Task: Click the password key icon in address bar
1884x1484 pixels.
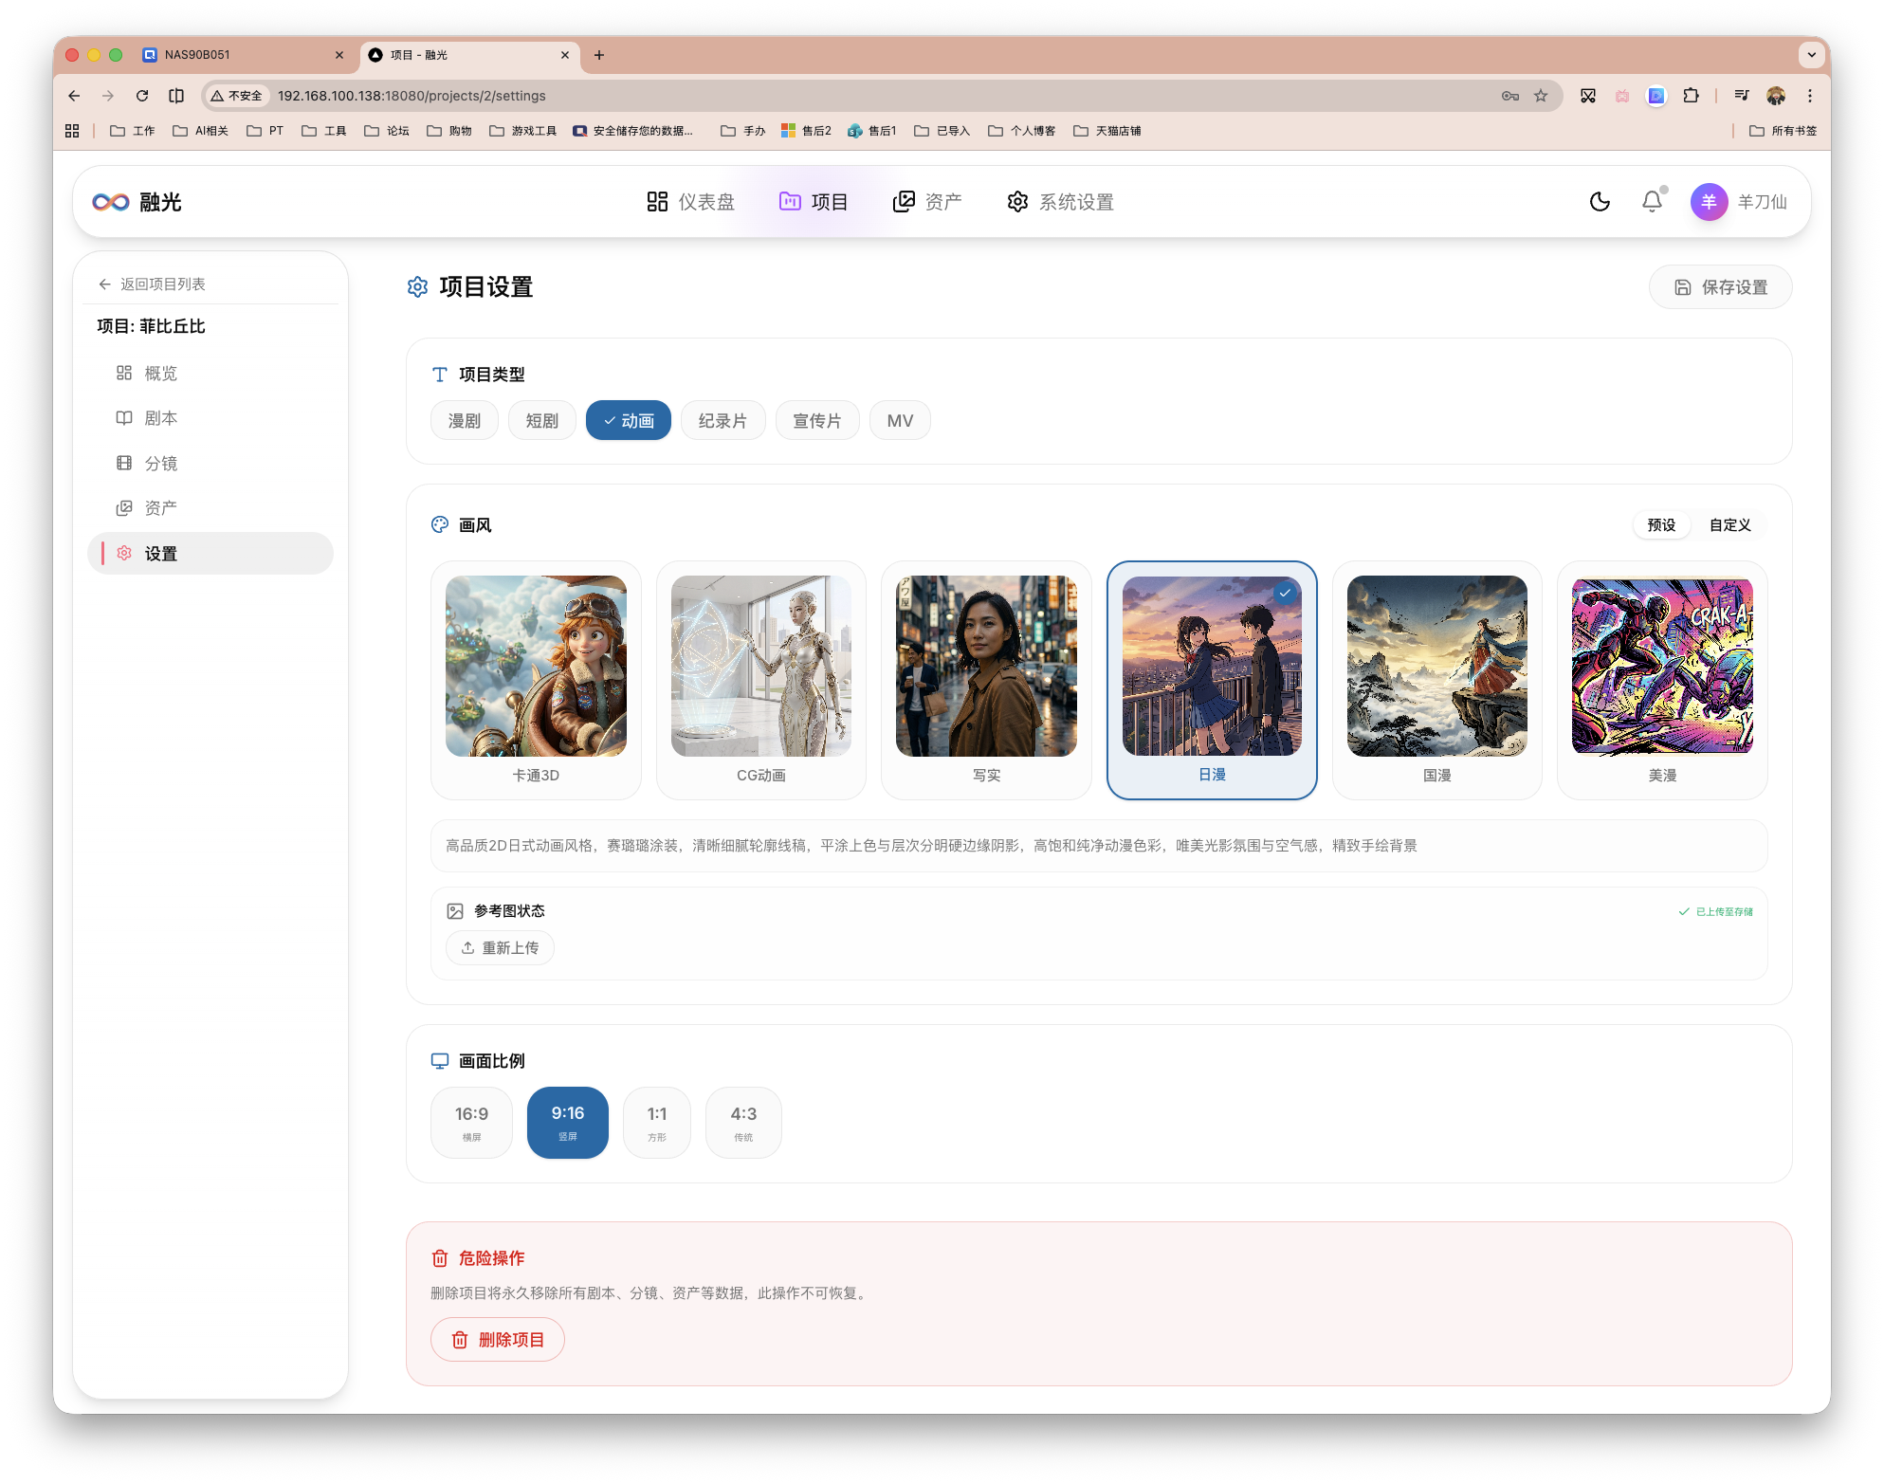Action: click(x=1510, y=96)
